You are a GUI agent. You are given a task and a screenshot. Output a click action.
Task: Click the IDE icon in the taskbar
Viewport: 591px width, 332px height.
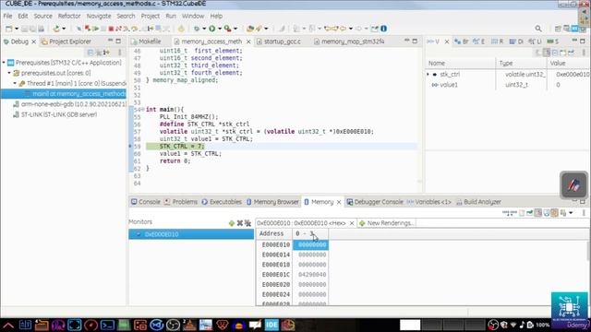[271, 325]
